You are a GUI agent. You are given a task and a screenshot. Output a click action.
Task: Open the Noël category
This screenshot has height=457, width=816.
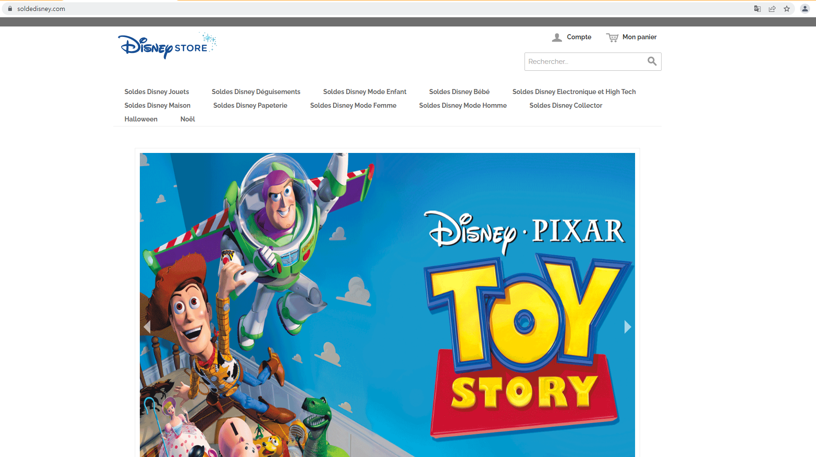(187, 119)
